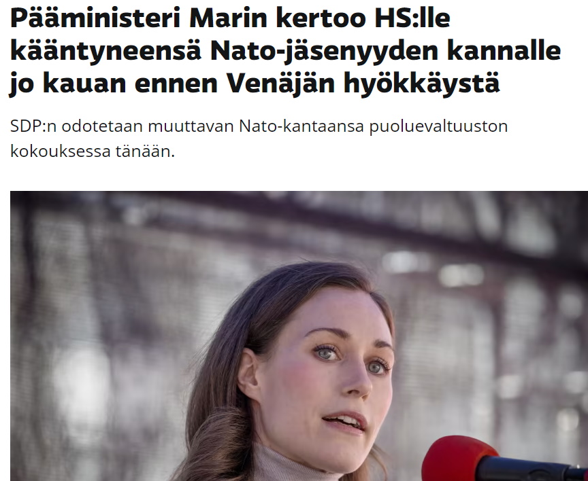Click the article headline about Pääministeri Marin

(285, 50)
